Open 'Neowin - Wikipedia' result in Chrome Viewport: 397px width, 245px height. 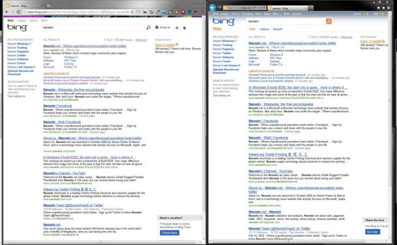pos(73,90)
